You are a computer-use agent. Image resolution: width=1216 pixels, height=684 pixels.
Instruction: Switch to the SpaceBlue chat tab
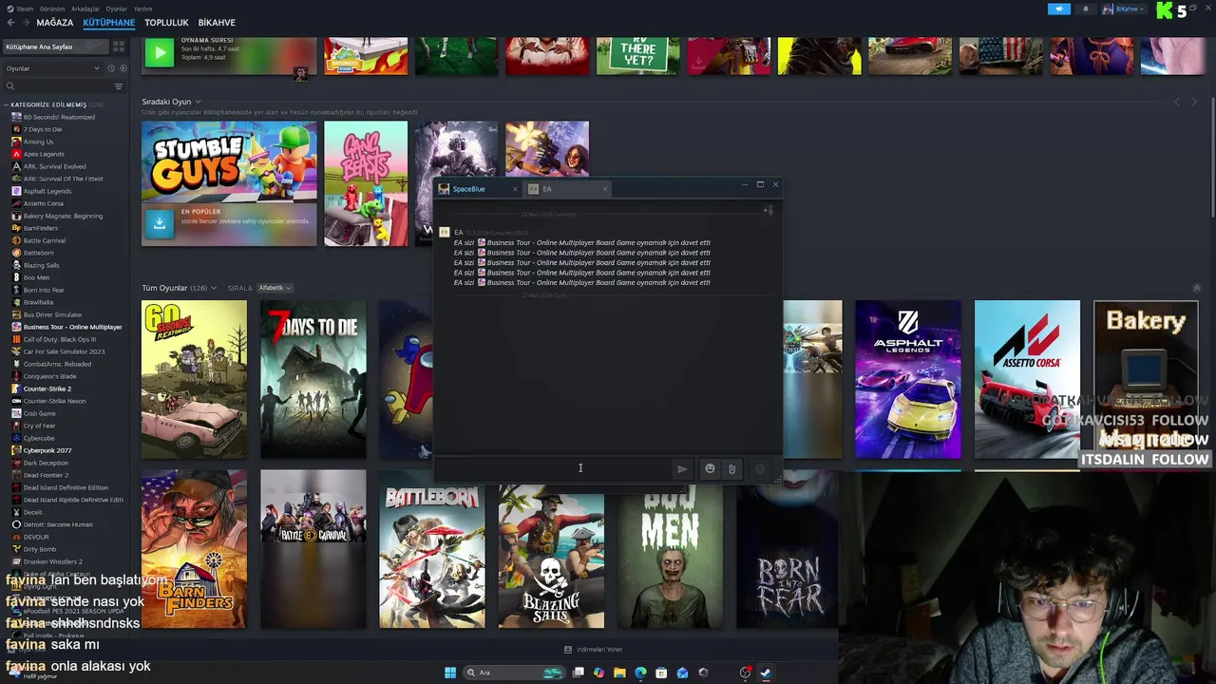[478, 189]
